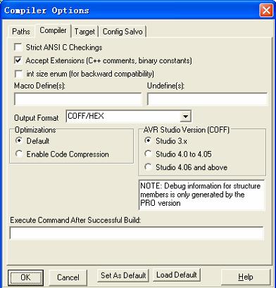This screenshot has width=276, height=288.
Task: Choose Enable Code Compression option
Action: (18, 154)
